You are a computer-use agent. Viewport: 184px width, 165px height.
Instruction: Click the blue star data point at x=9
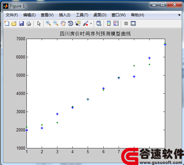(x=149, y=58)
